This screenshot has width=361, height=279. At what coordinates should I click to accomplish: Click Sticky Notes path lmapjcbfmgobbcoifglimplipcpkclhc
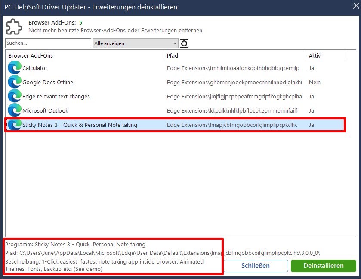click(x=232, y=125)
